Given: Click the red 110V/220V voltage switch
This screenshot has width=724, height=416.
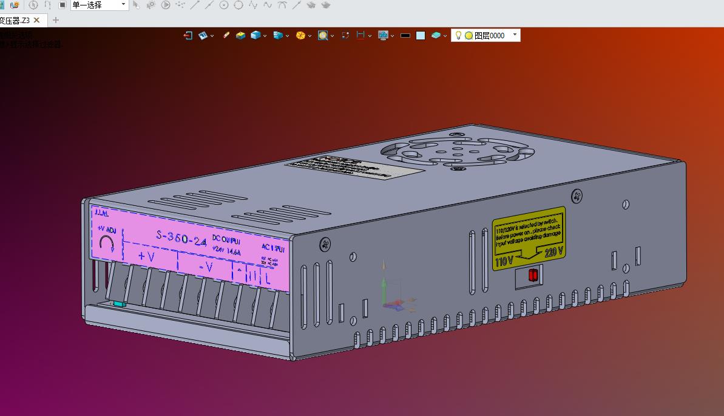Looking at the screenshot, I should (533, 275).
